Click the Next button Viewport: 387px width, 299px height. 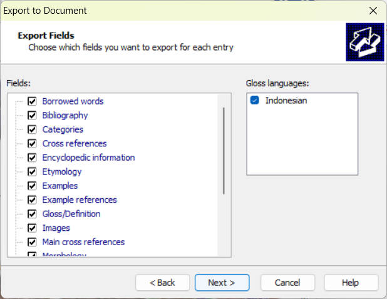tap(222, 283)
